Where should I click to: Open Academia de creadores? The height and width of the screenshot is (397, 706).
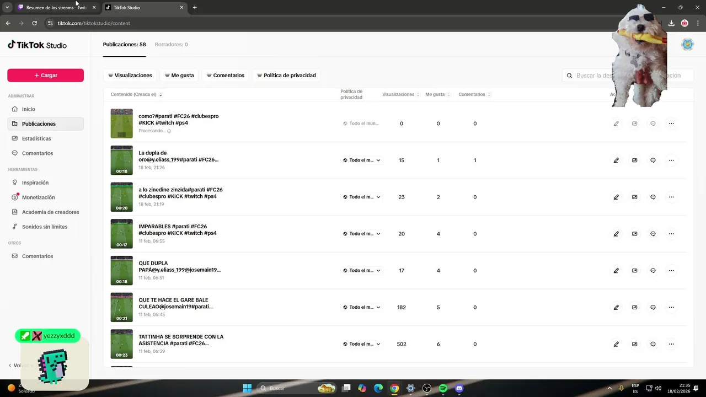tap(45, 212)
